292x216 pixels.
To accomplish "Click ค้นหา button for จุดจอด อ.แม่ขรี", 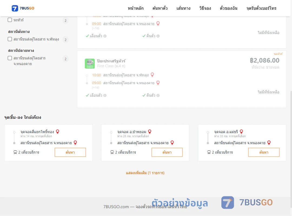I will coord(264,152).
